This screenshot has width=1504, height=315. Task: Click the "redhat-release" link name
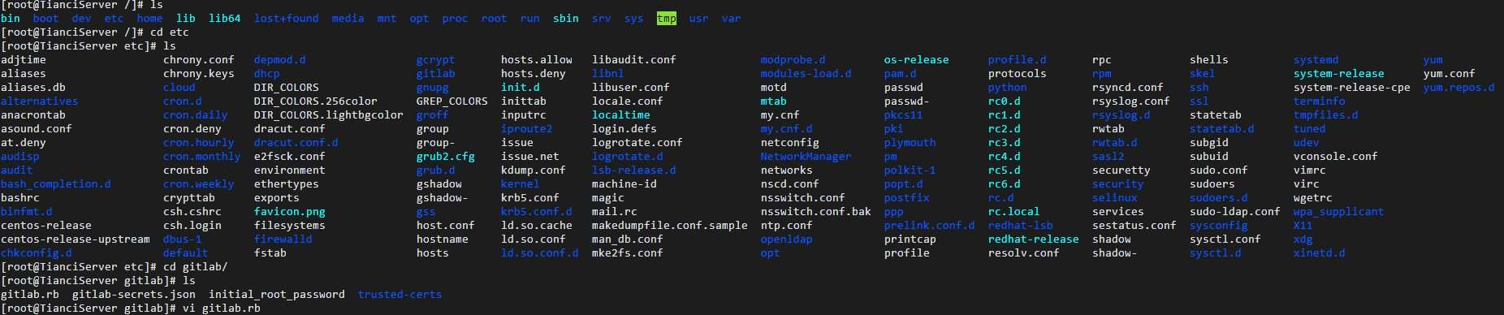(1034, 239)
